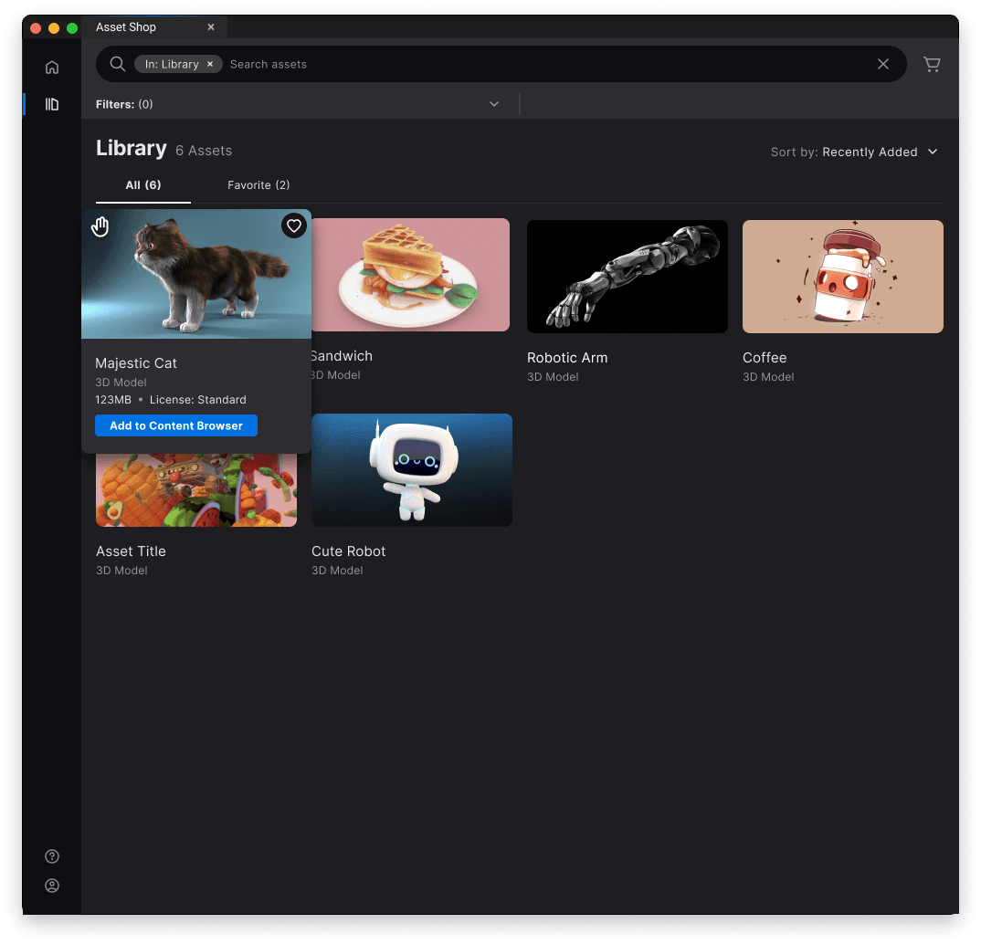The image size is (981, 944).
Task: Open the Home icon in sidebar
Action: tap(52, 67)
